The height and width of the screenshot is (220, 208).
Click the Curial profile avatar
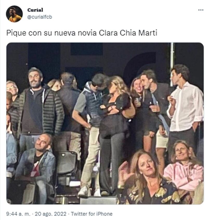[14, 14]
